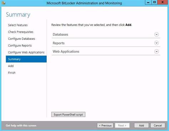The width and height of the screenshot is (169, 131).
Task: Click the Summary page title
Action: (18, 15)
